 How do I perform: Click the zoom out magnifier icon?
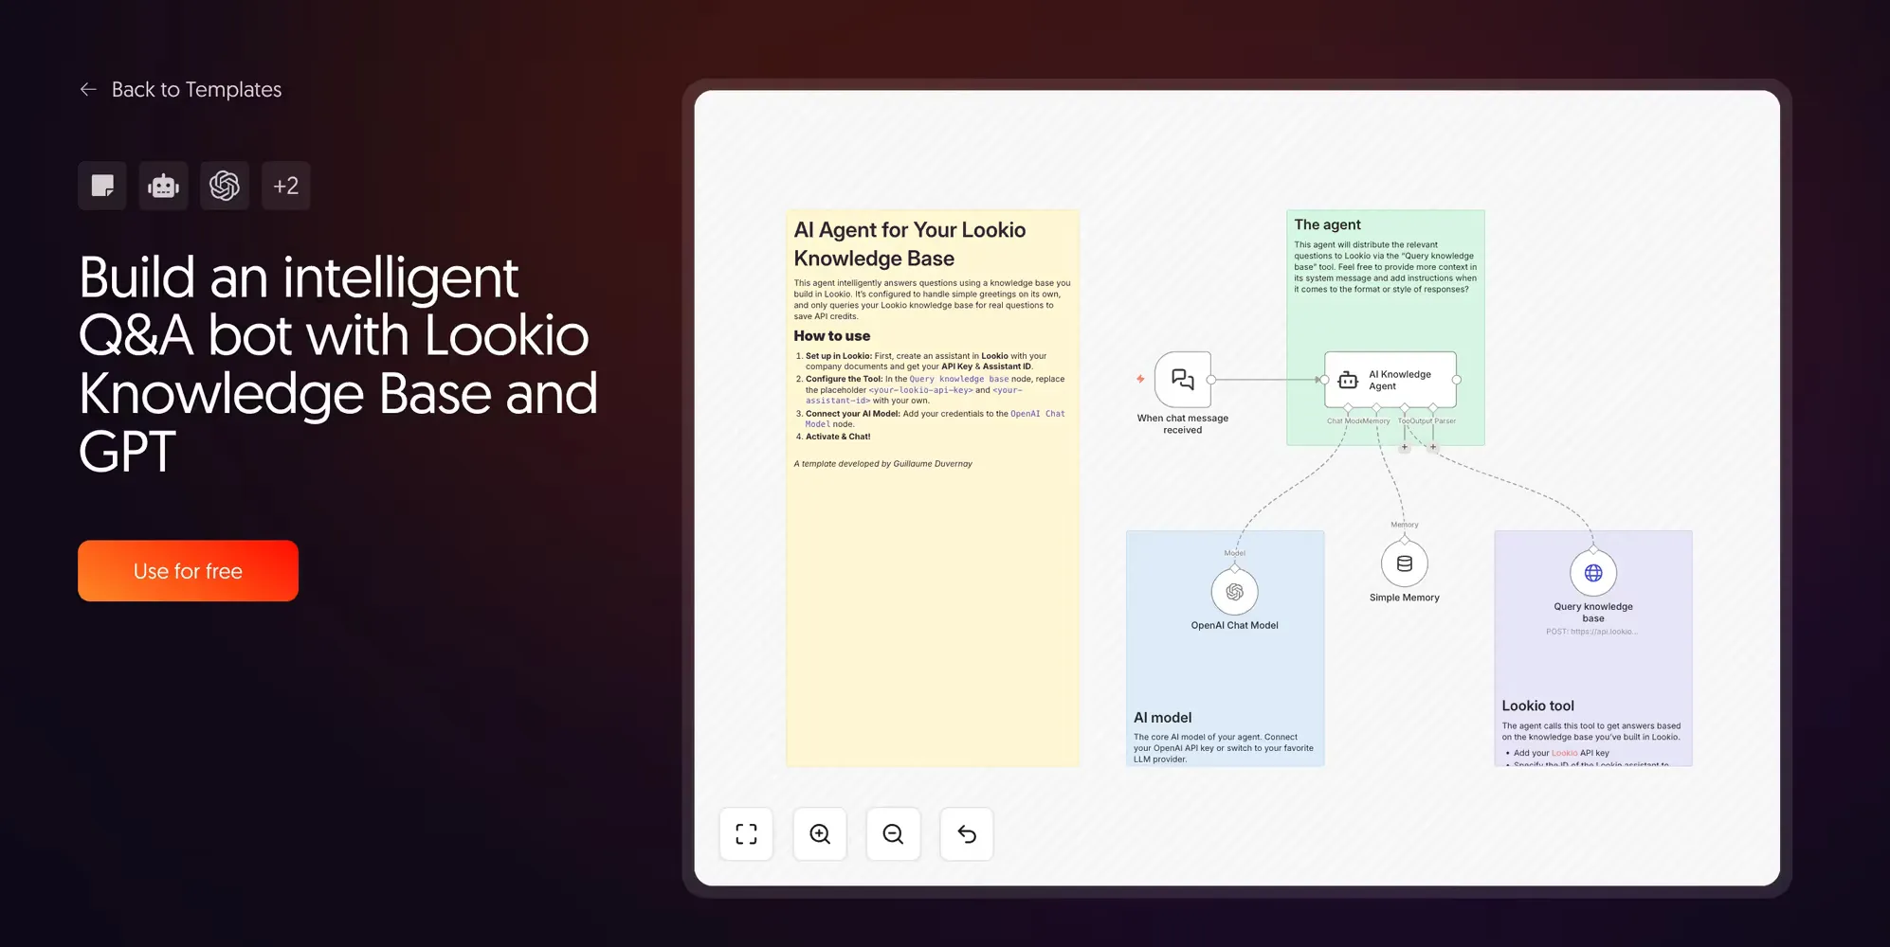tap(893, 834)
